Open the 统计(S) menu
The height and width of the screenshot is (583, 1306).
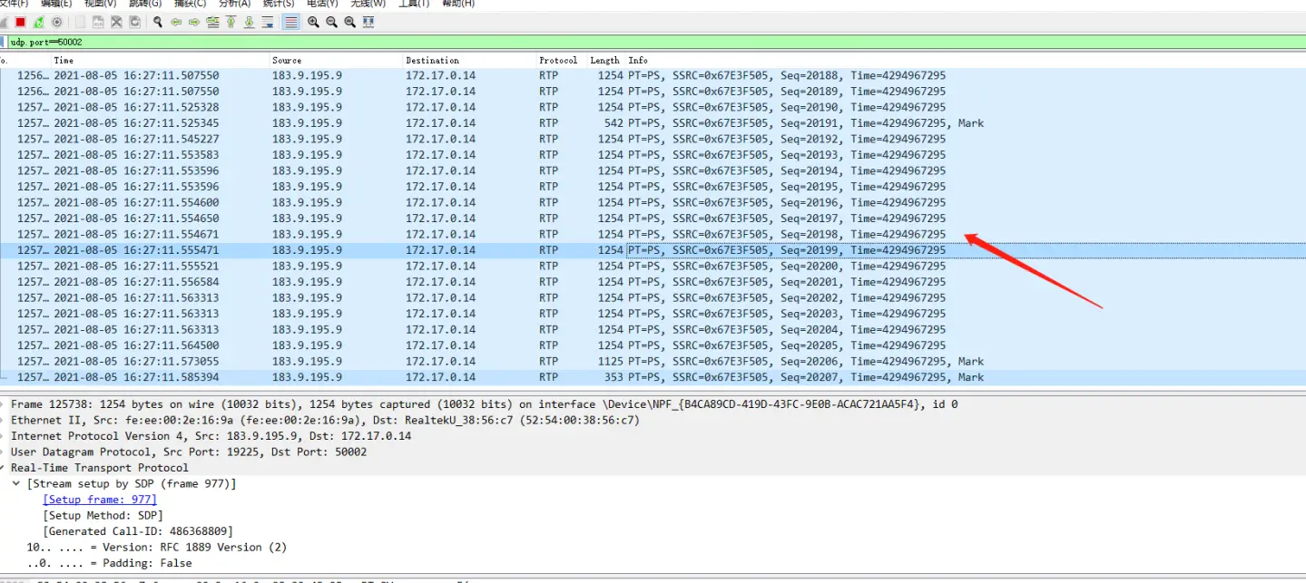tap(279, 4)
